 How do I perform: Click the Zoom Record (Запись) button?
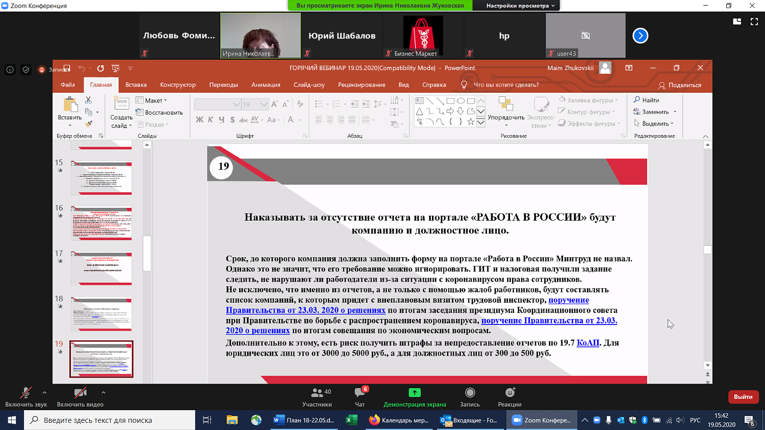(470, 397)
